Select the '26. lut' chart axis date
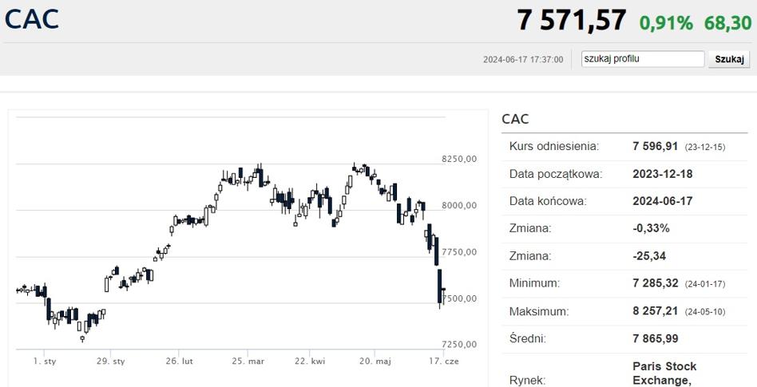The height and width of the screenshot is (387, 757). click(x=180, y=361)
